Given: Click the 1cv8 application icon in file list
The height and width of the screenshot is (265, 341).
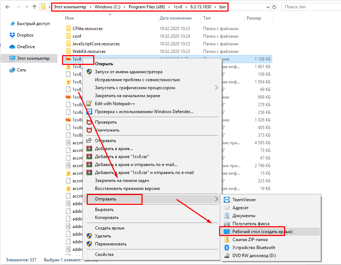Looking at the screenshot, I should tap(68, 59).
